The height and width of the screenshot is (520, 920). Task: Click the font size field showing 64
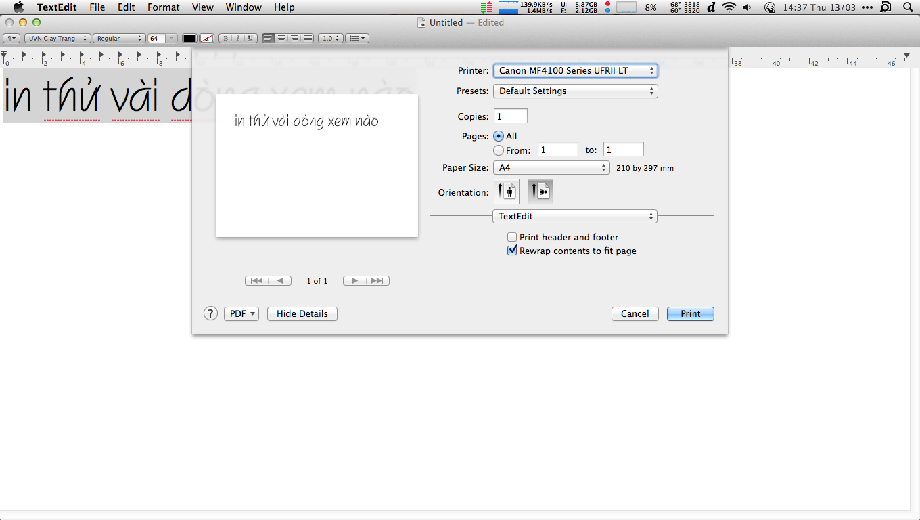point(156,39)
